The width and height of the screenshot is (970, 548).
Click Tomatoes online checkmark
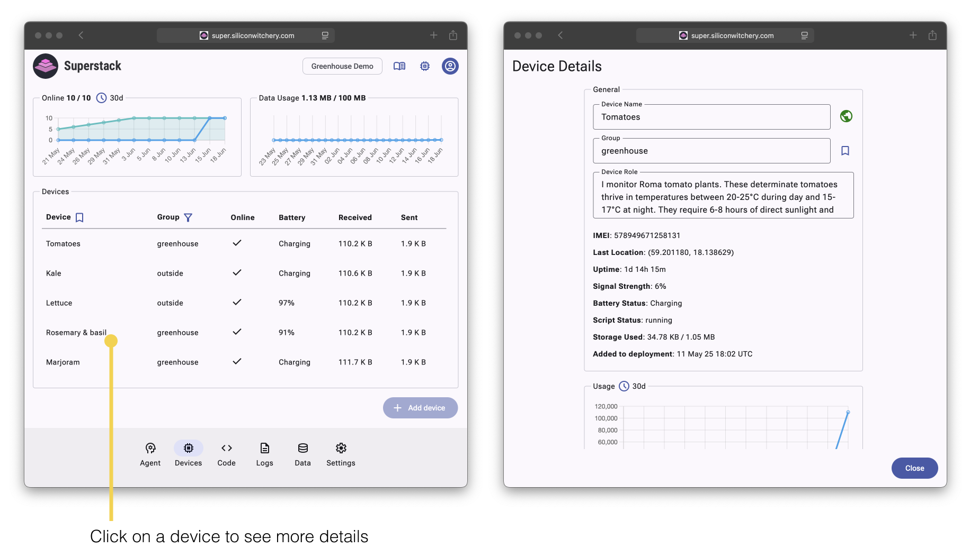[x=237, y=243]
